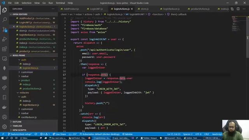249x140 pixels.
Task: Open the Windows Start menu
Action: (2, 138)
